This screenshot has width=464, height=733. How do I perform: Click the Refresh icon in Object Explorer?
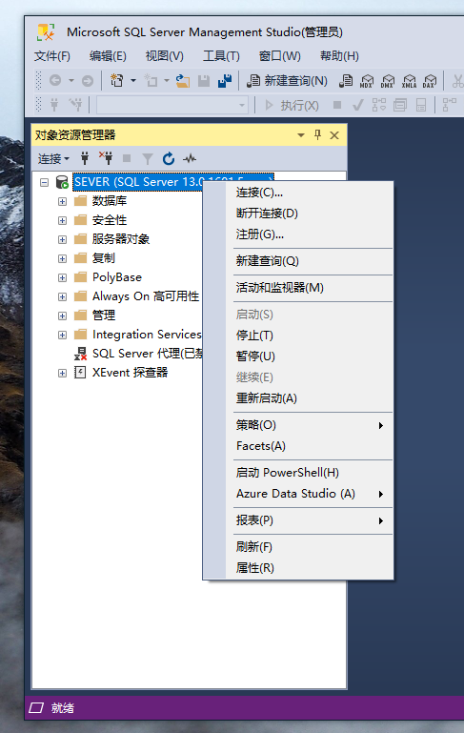(x=169, y=158)
